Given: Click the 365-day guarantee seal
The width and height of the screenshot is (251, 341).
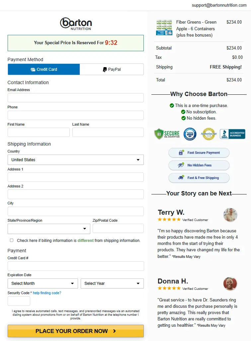Looking at the screenshot, I should pyautogui.click(x=190, y=134).
